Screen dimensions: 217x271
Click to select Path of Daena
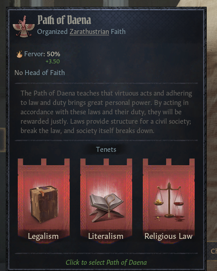tap(106, 263)
